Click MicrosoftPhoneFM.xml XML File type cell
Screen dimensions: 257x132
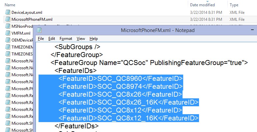[237, 19]
